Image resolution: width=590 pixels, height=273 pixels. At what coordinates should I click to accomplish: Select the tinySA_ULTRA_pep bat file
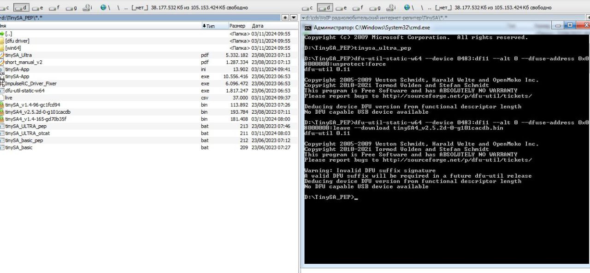click(25, 126)
